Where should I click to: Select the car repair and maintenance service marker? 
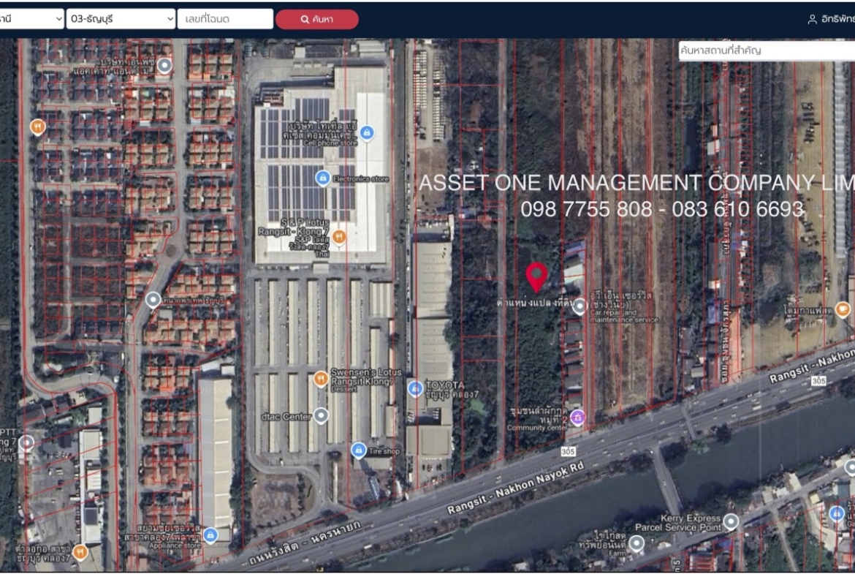tap(579, 306)
